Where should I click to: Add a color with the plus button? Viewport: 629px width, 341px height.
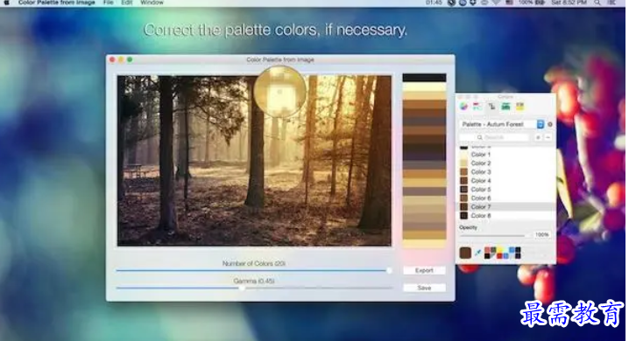[x=539, y=137]
